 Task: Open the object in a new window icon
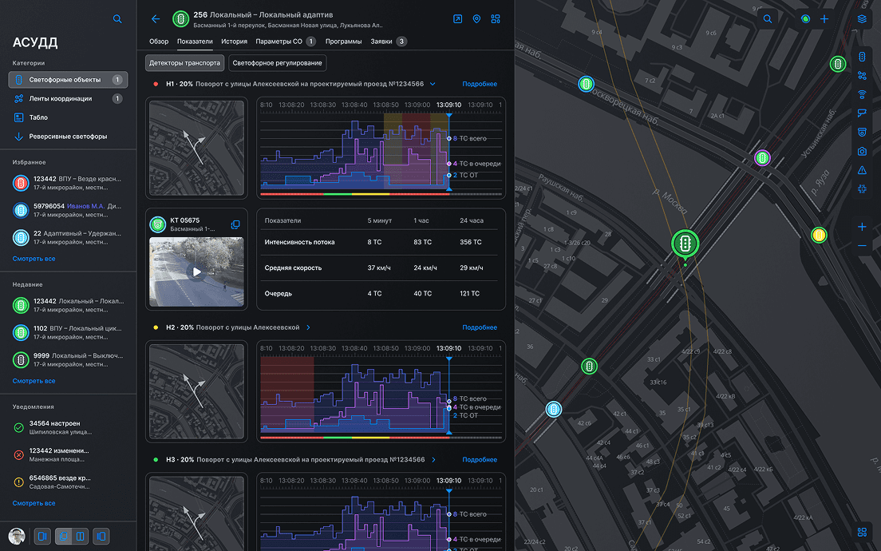(x=457, y=19)
